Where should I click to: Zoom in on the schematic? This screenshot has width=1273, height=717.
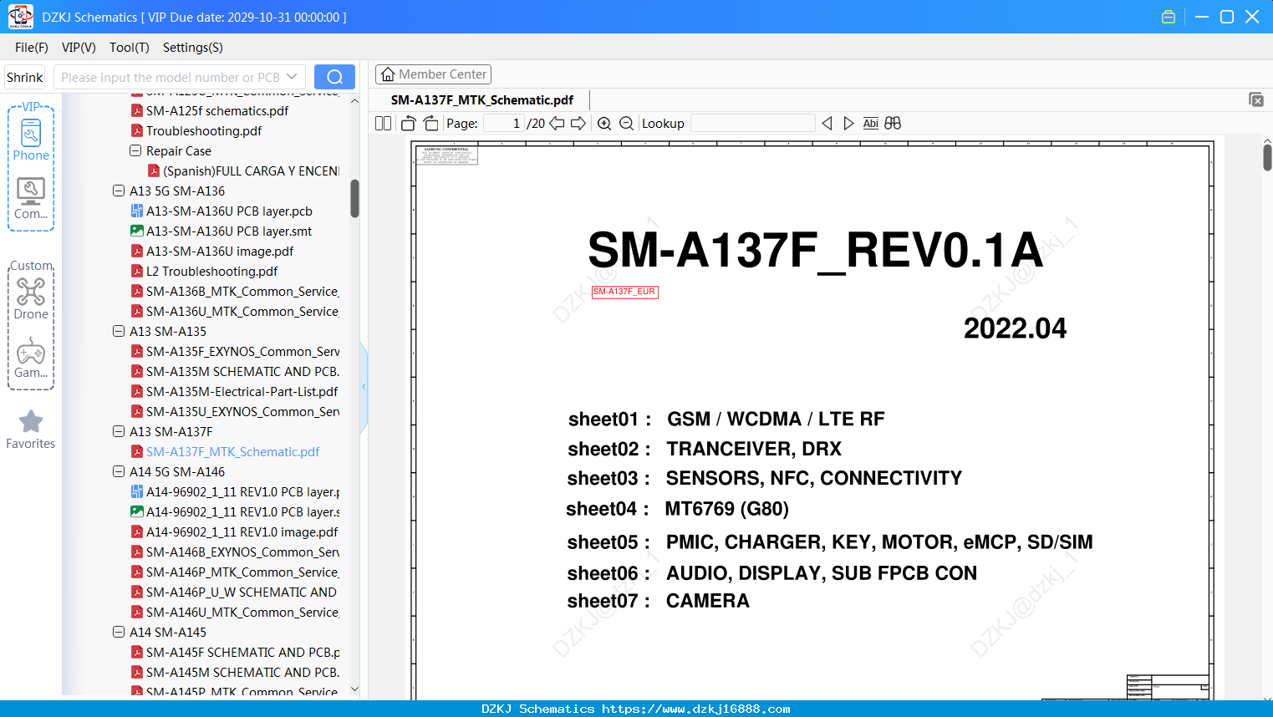click(x=604, y=124)
